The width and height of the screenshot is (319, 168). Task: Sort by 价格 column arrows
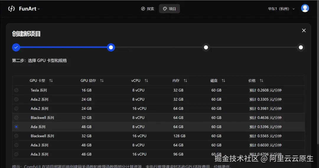pyautogui.click(x=261, y=81)
